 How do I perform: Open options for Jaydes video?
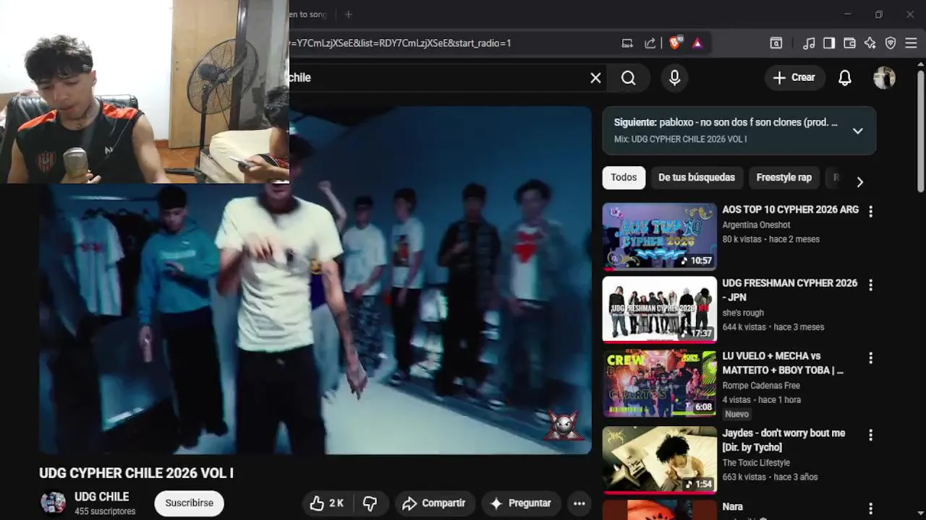click(x=870, y=435)
